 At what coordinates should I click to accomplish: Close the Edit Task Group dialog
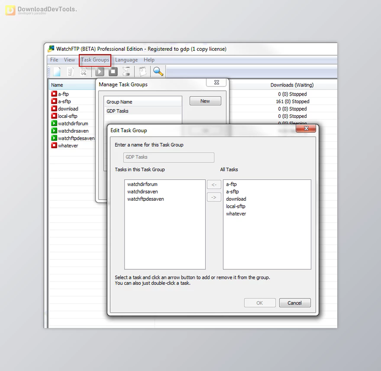tap(306, 129)
